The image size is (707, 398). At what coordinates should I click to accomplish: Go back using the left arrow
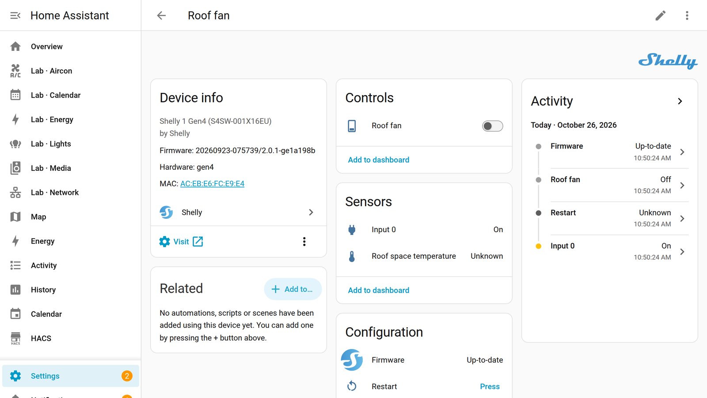pos(161,15)
